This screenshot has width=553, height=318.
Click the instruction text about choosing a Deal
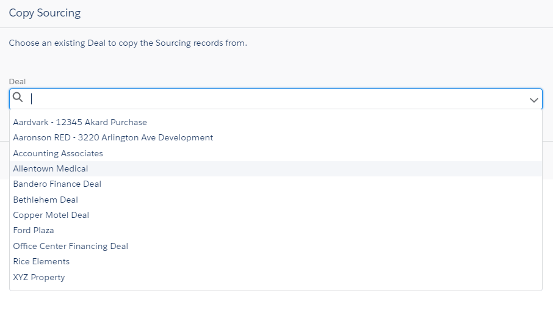point(128,43)
